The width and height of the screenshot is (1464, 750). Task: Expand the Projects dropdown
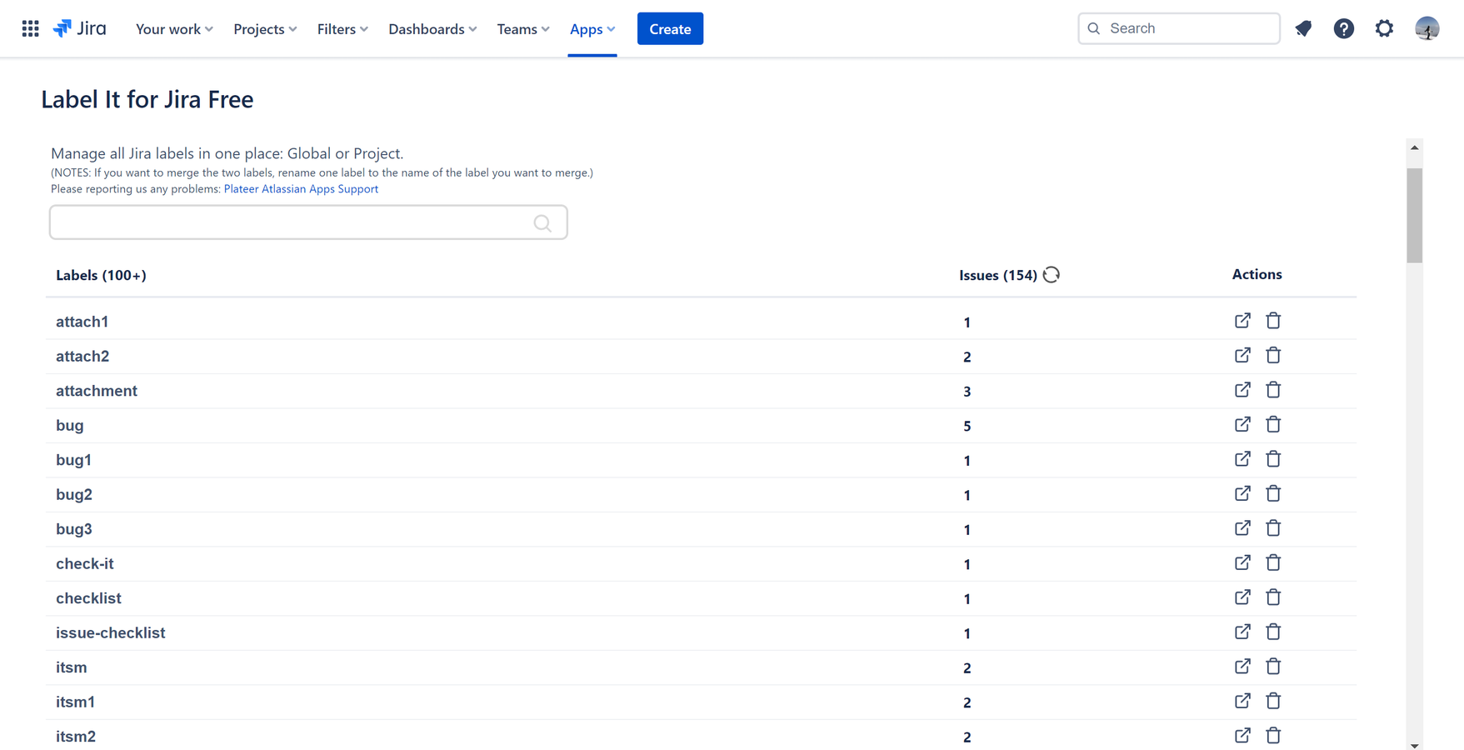[265, 28]
